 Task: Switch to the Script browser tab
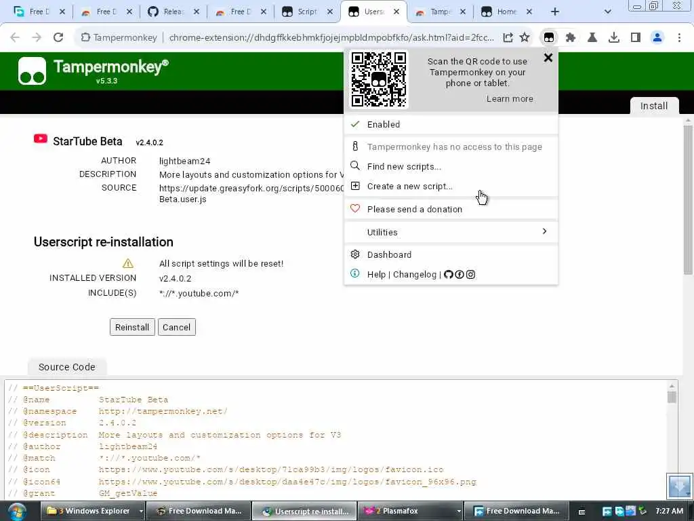pyautogui.click(x=307, y=12)
